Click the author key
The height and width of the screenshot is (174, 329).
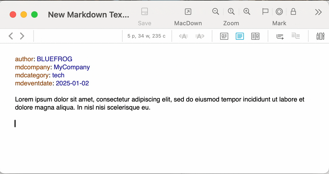tap(24, 59)
